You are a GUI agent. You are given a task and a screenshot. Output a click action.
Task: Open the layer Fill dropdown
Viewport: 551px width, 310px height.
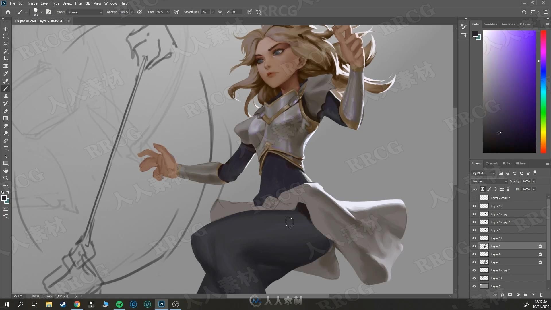point(534,189)
